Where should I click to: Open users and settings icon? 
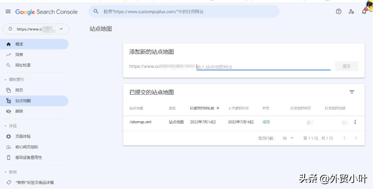tap(351, 11)
